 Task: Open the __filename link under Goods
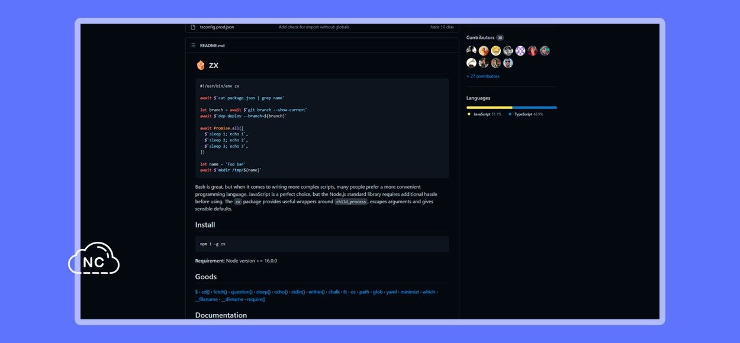(x=207, y=299)
